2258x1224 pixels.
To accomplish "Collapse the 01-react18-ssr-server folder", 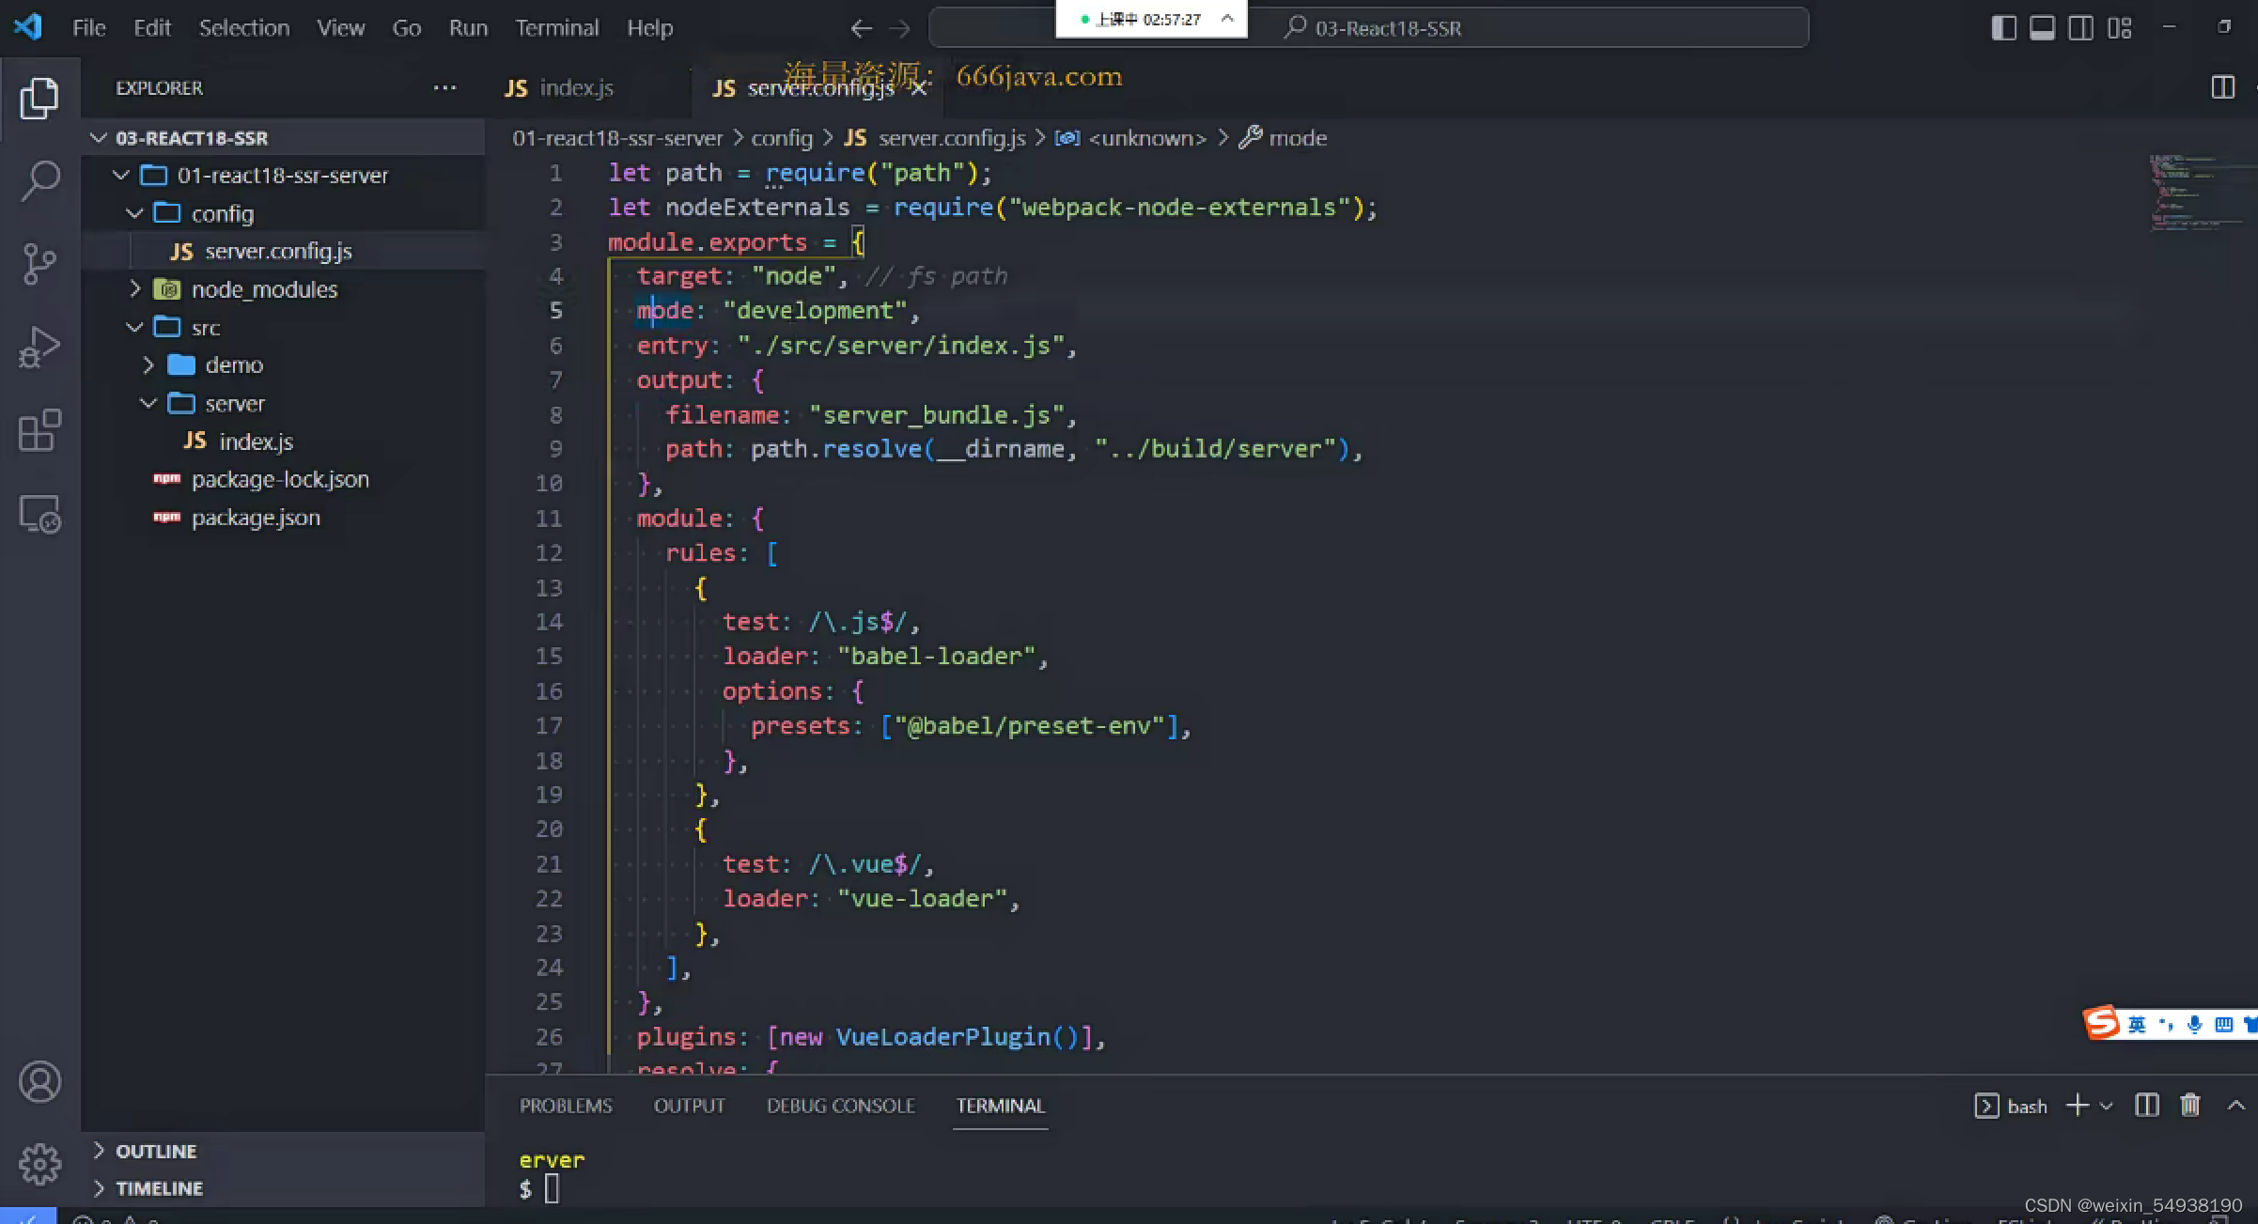I will point(121,176).
